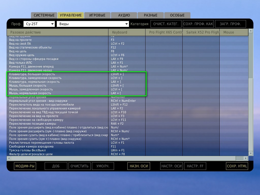Click СОХР. ПРОФ. КАК button
Screen dimensions: 260x195
[x=198, y=24]
